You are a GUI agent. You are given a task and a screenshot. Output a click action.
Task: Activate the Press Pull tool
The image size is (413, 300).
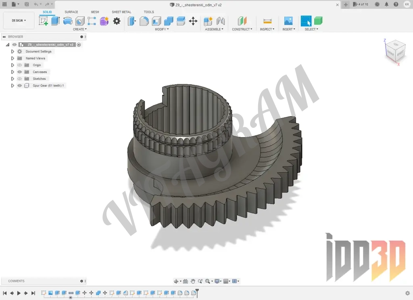pos(132,21)
